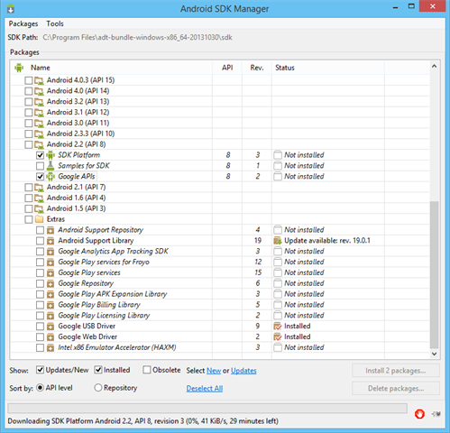The image size is (450, 433).
Task: Uncheck the SDK Platform checkbox
Action: click(x=40, y=155)
